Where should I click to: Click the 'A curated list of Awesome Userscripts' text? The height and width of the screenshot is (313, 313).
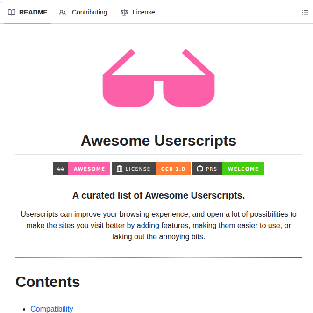pos(158,195)
